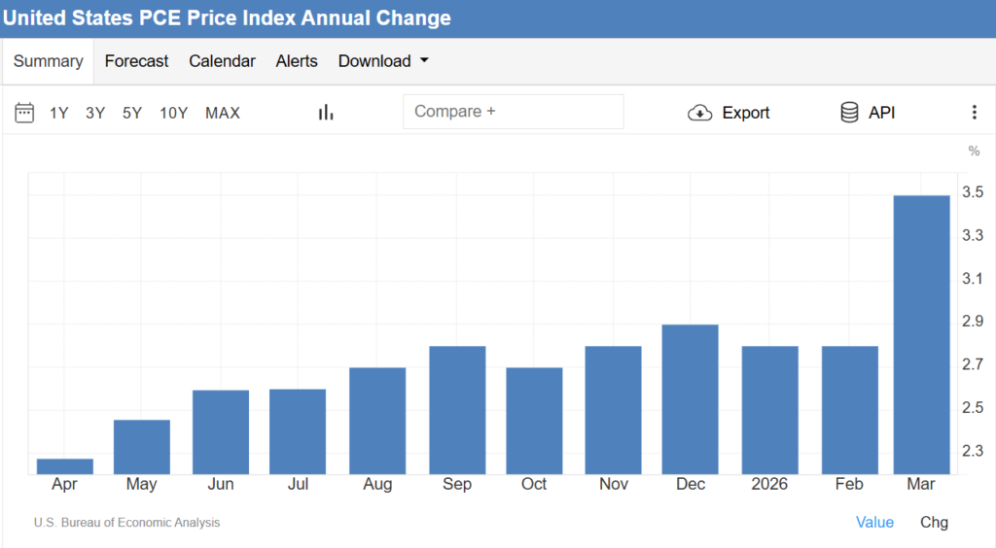Expand the Download dropdown arrow
The width and height of the screenshot is (996, 548).
[424, 61]
